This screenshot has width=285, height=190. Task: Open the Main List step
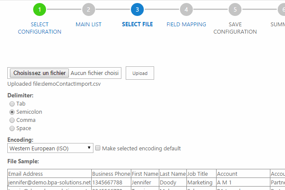point(89,25)
